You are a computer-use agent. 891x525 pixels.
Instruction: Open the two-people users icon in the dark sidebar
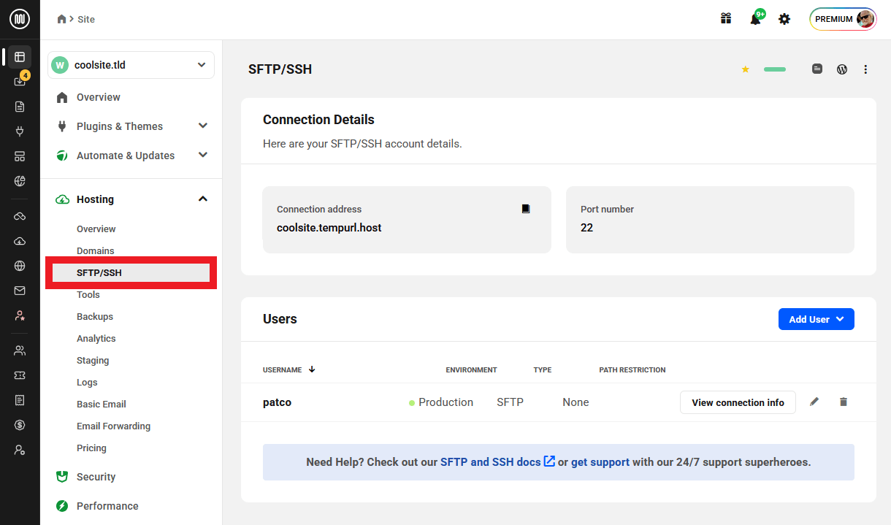[x=20, y=350]
